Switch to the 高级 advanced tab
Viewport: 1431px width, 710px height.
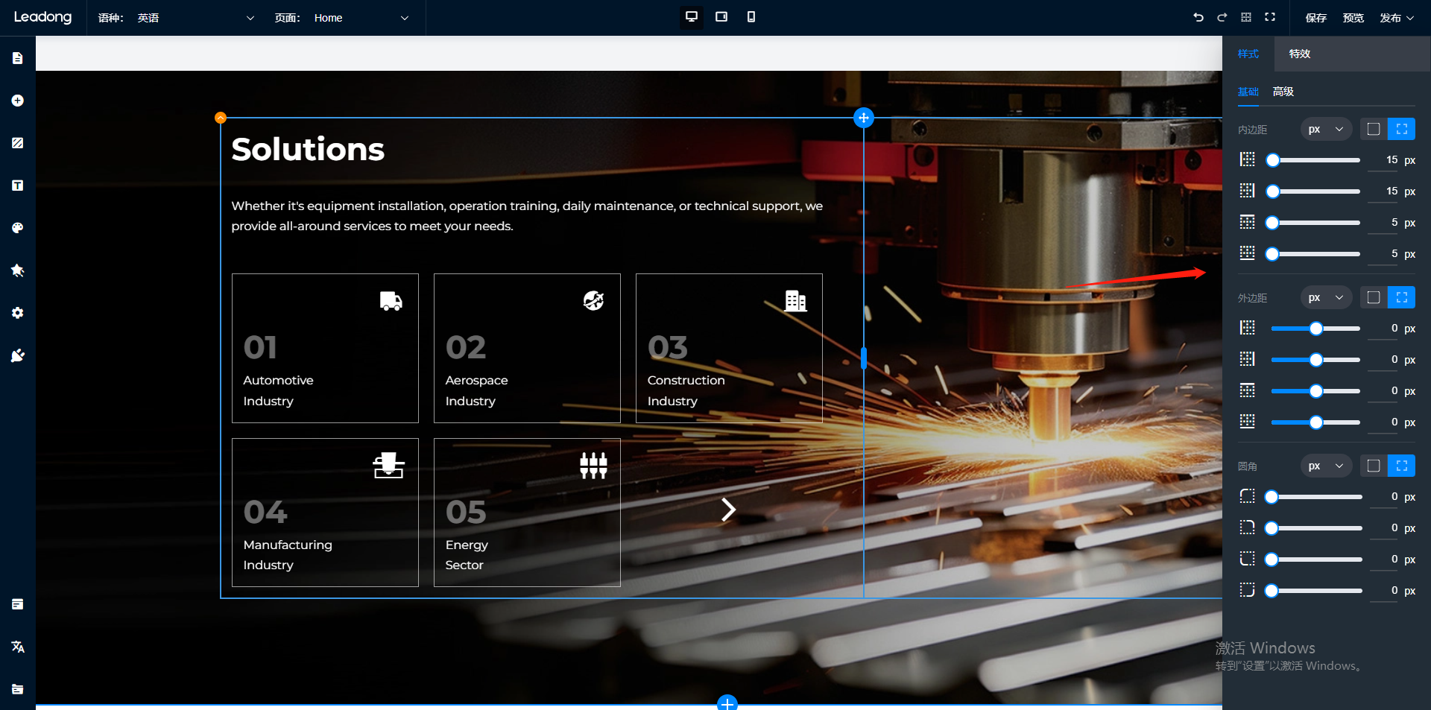1283,92
